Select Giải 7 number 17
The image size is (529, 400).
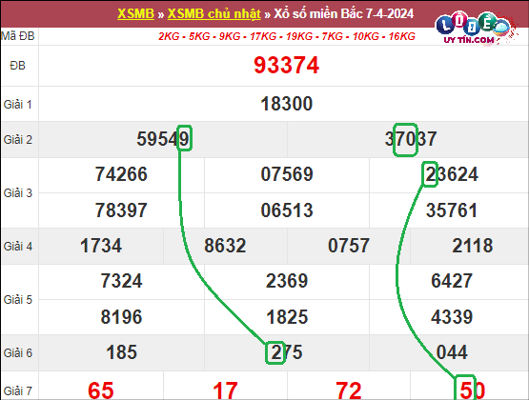(225, 390)
